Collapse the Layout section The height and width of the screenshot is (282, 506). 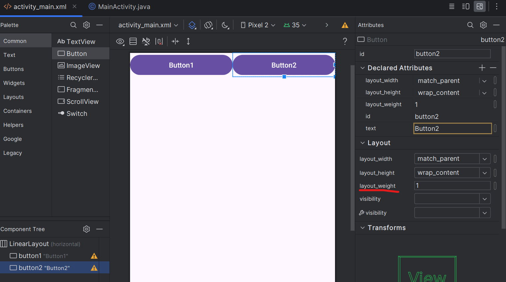pos(363,143)
